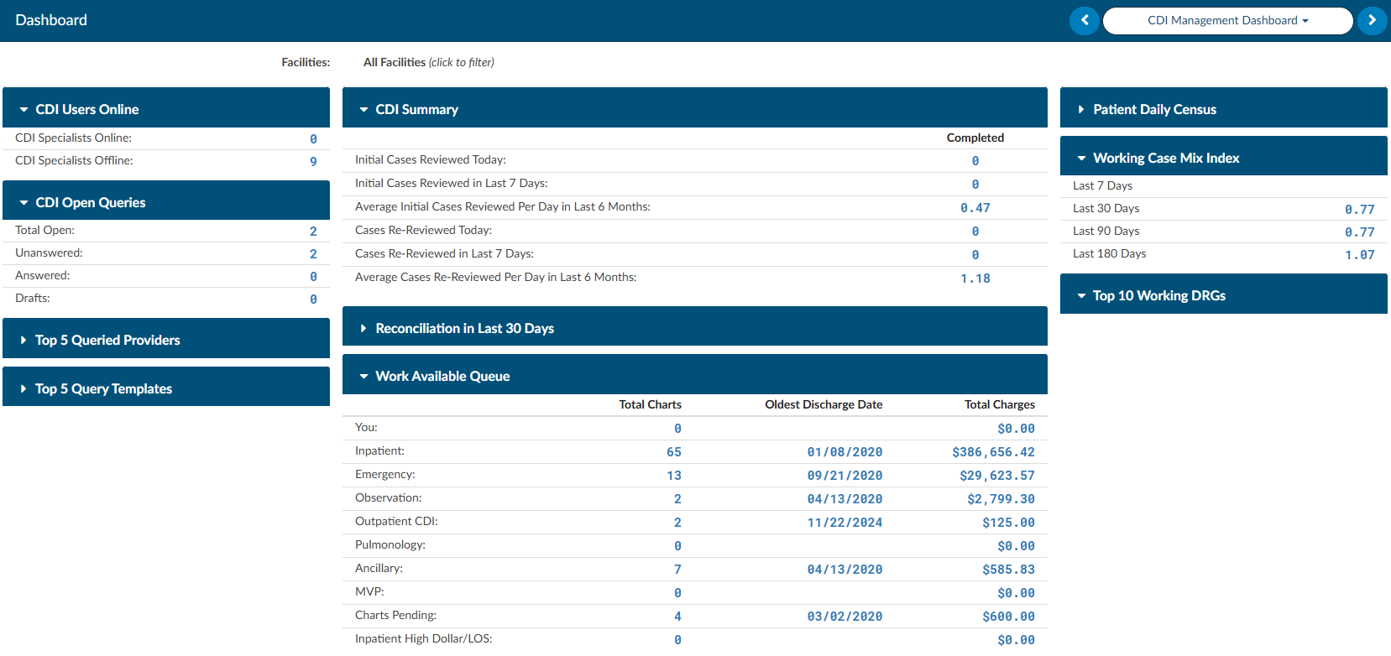Click Cases Re-Reviewed Today value
Screen dimensions: 1391x656
point(975,232)
